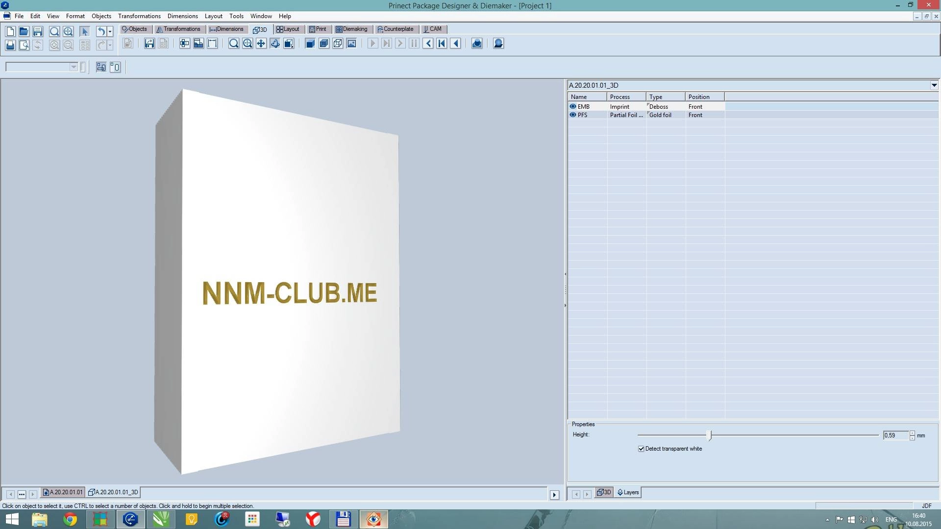The width and height of the screenshot is (941, 529).
Task: Click the Save diskette icon in main toolbar
Action: [38, 31]
